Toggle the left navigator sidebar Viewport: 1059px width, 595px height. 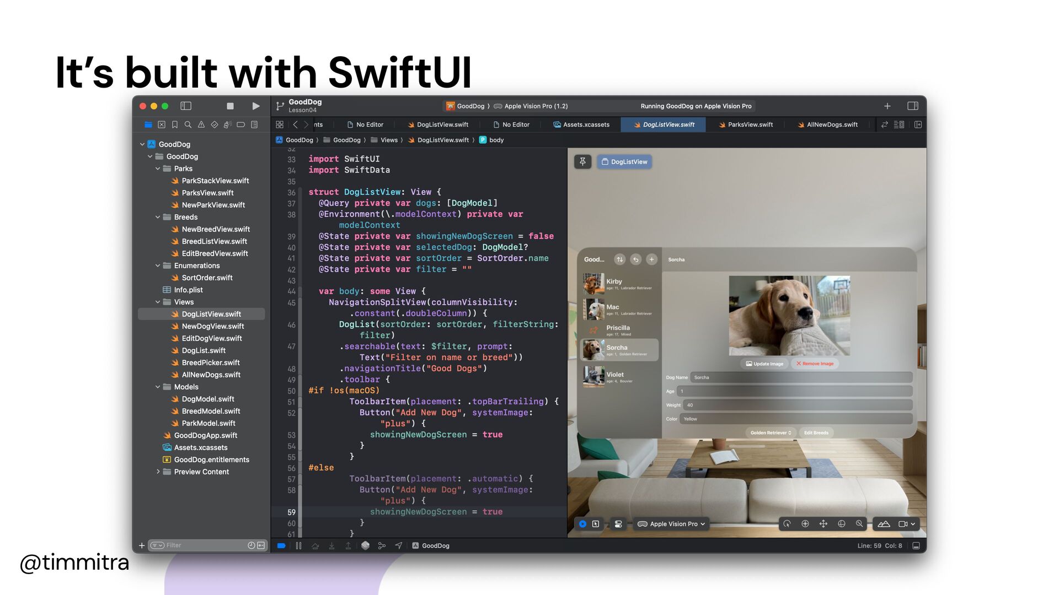point(186,106)
